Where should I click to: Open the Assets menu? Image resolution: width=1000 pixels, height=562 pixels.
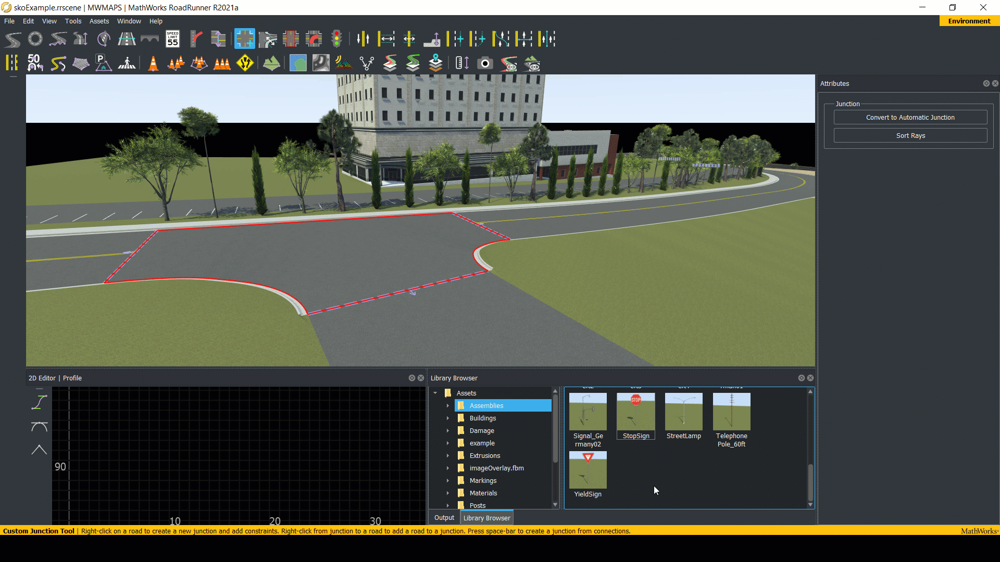tap(99, 21)
